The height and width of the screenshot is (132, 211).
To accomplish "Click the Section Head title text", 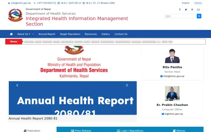I will [172, 72].
